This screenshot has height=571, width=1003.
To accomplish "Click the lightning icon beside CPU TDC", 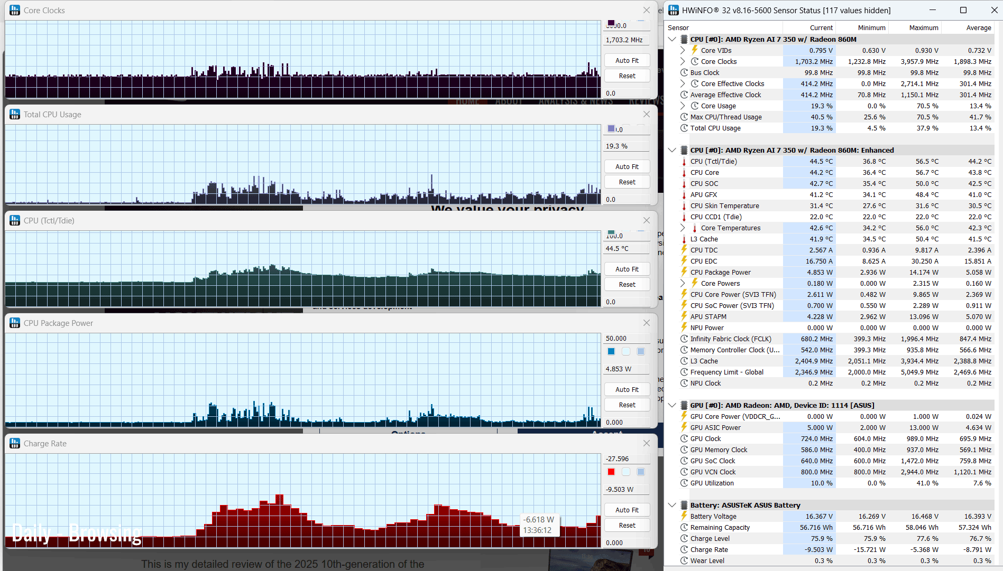I will pyautogui.click(x=684, y=250).
